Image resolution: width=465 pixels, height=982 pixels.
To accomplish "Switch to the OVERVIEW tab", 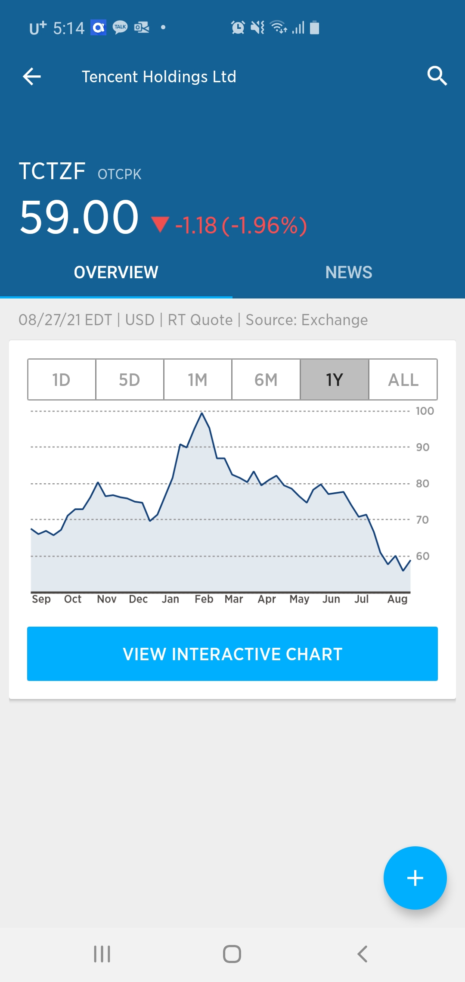I will click(x=116, y=272).
